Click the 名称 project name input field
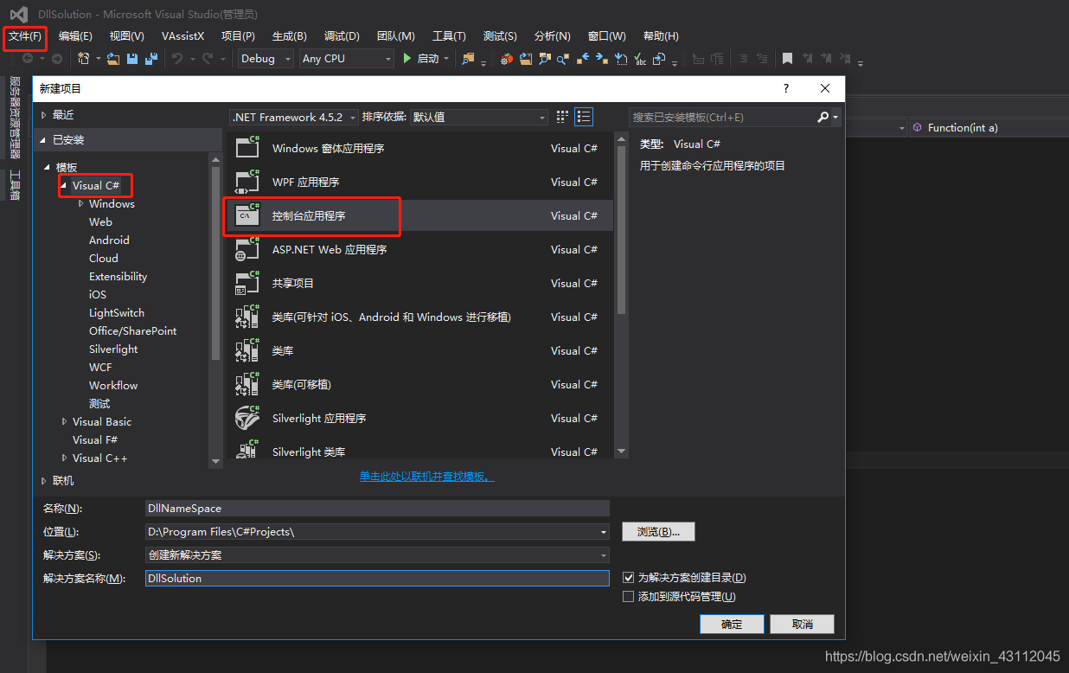 (x=377, y=509)
